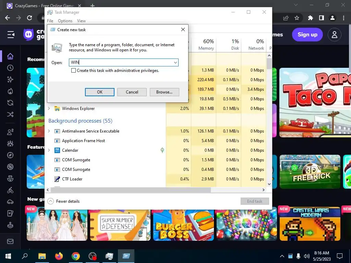
Task: Open Task Manager Options menu
Action: click(65, 21)
